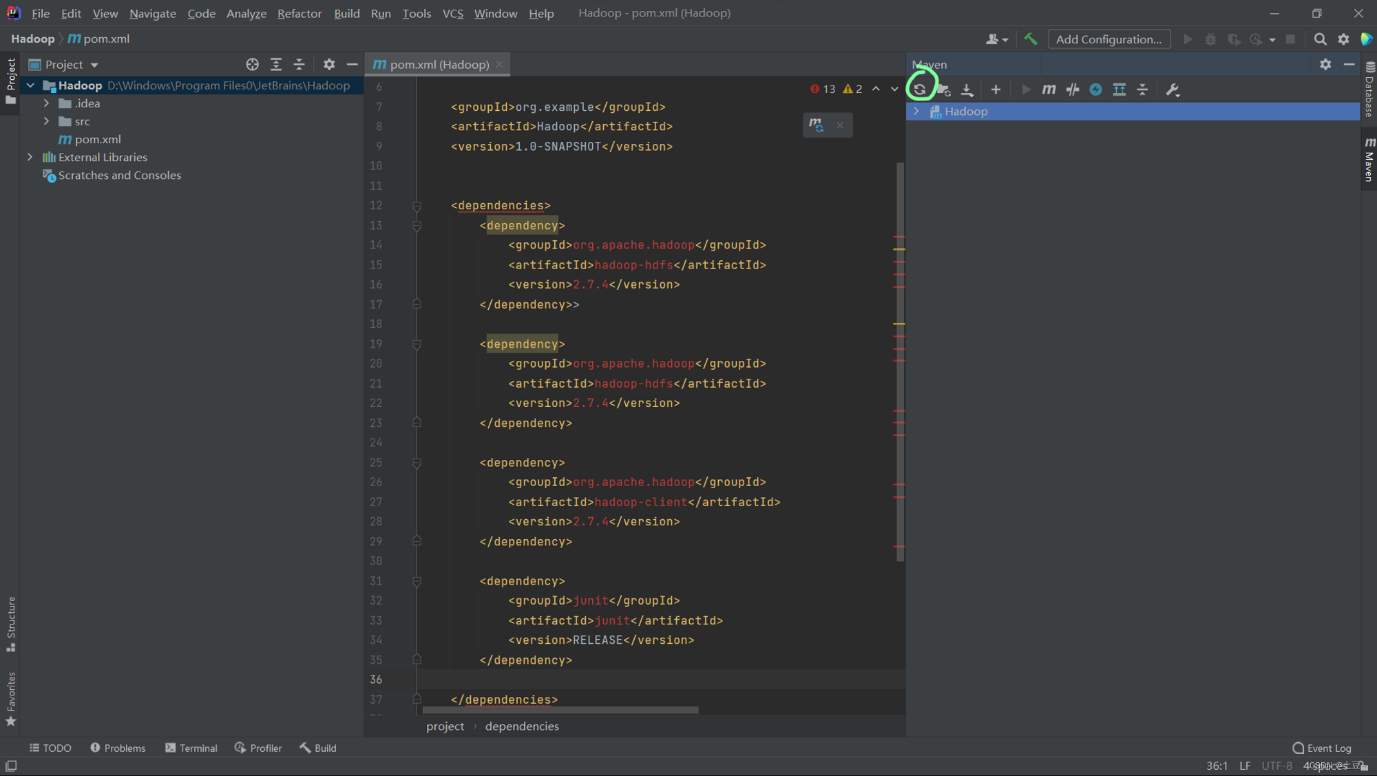Click the Add Maven Projects plus icon

tap(996, 90)
